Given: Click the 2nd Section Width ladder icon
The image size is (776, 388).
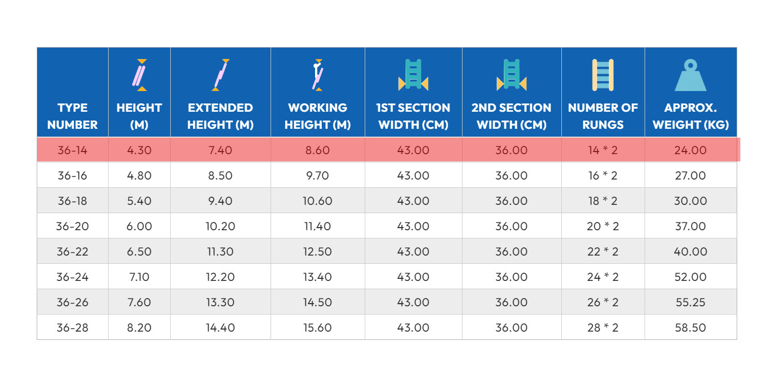Looking at the screenshot, I should coord(511,75).
